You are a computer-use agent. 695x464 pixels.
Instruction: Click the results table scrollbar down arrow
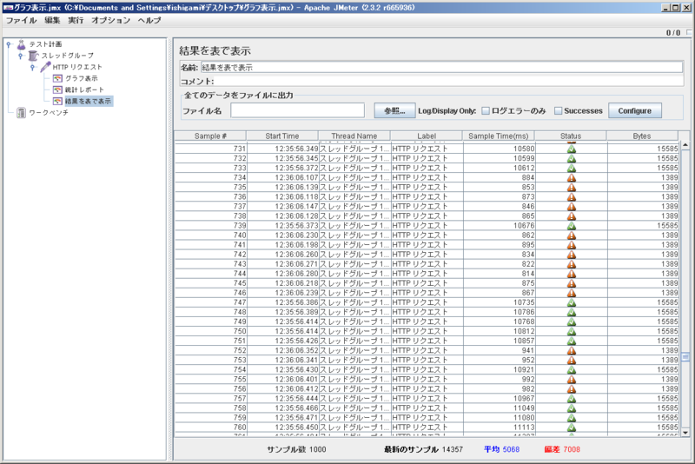click(x=685, y=433)
